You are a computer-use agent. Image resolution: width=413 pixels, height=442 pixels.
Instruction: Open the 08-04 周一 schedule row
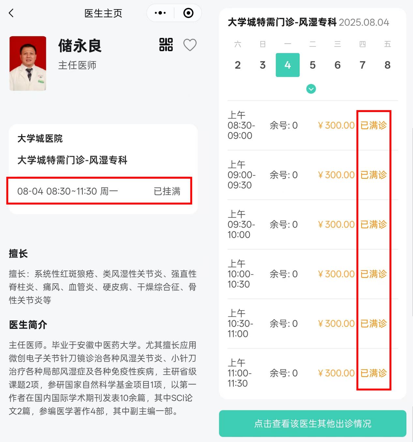99,191
